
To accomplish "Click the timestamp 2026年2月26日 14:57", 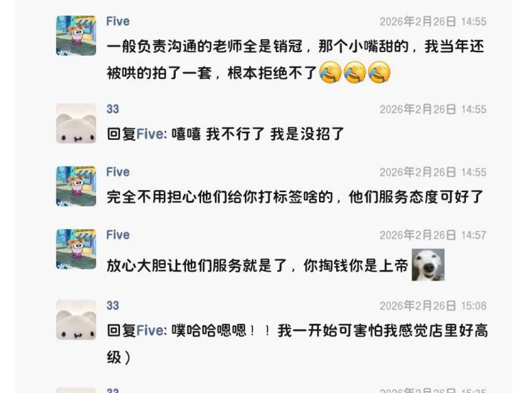I will pyautogui.click(x=433, y=235).
